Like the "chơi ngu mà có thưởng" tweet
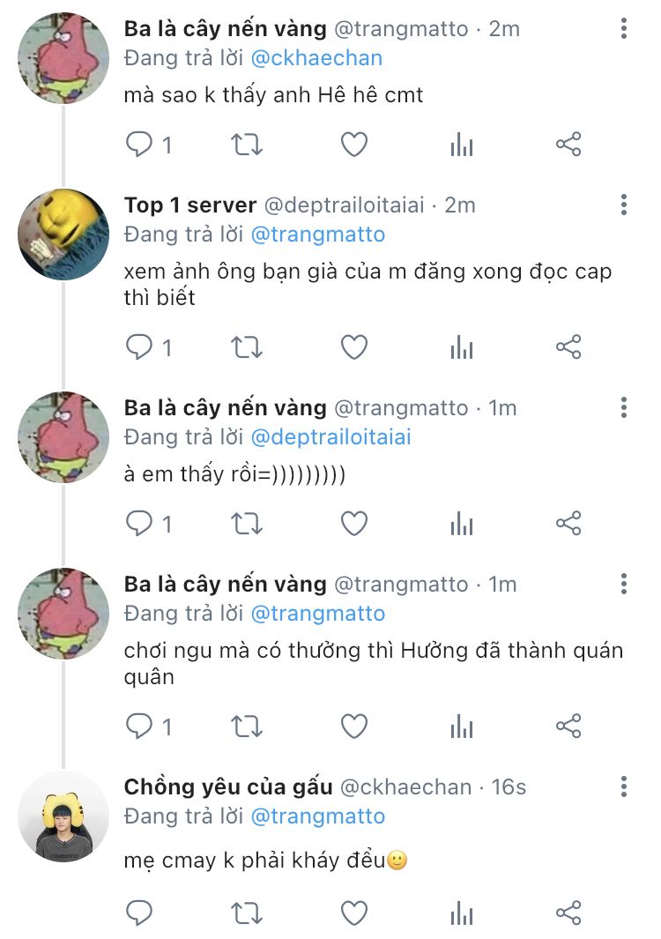The height and width of the screenshot is (939, 661). [x=353, y=727]
